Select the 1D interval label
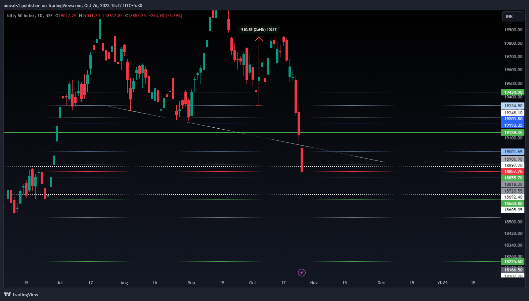The height and width of the screenshot is (301, 529). click(40, 16)
